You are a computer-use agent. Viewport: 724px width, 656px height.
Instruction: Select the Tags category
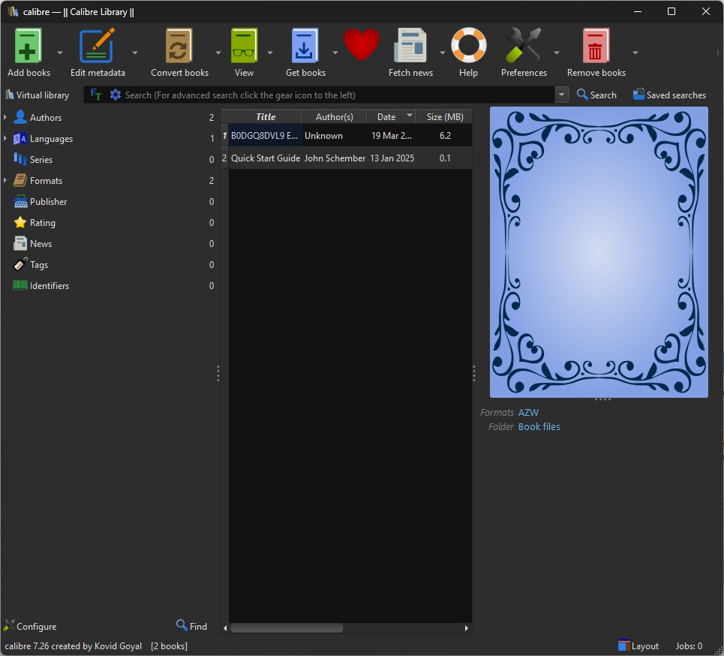[x=39, y=265]
